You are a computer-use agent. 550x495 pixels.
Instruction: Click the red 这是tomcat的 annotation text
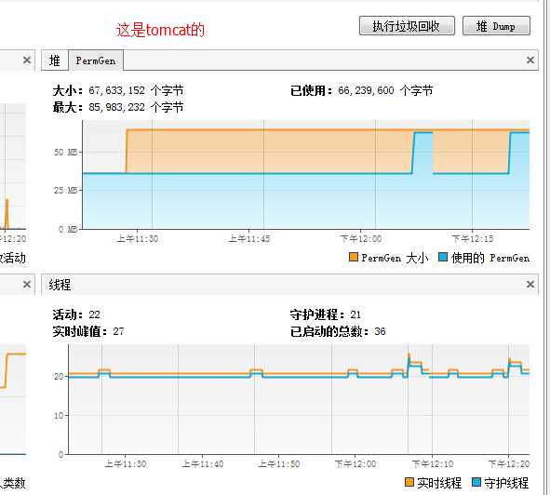point(160,30)
